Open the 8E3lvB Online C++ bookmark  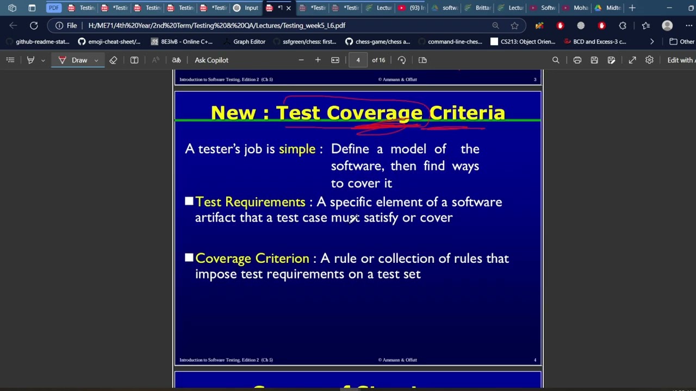[x=182, y=41]
